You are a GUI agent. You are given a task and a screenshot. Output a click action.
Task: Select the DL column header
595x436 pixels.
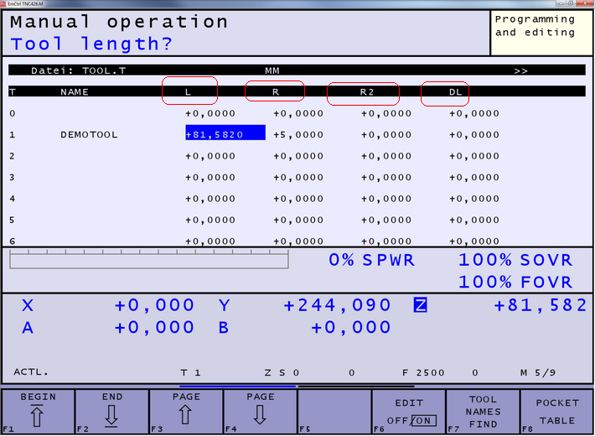pos(445,91)
